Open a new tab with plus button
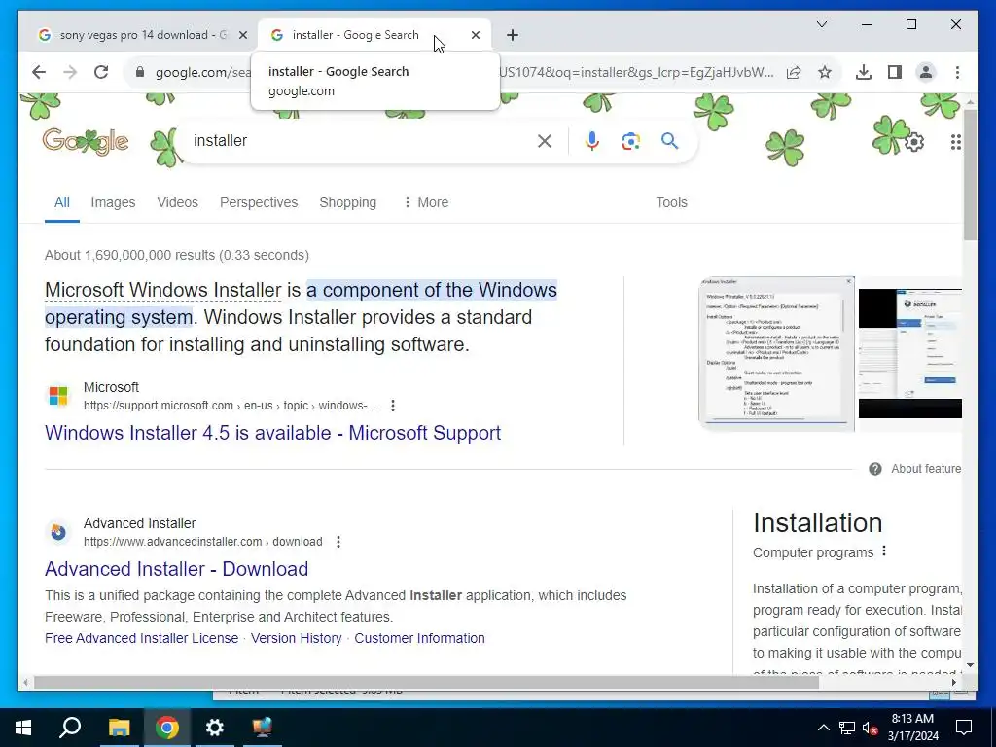The image size is (996, 747). click(x=513, y=35)
